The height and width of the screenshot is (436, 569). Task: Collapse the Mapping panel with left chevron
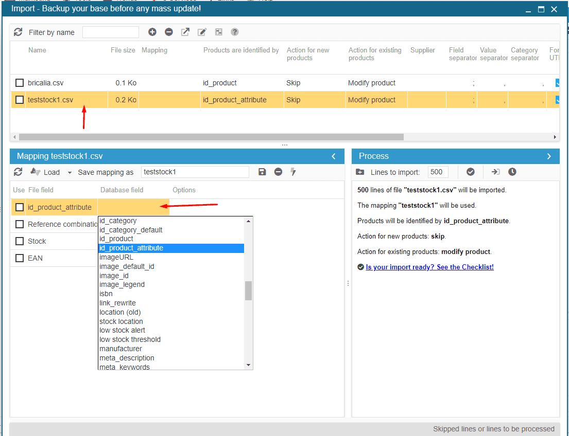pos(333,156)
